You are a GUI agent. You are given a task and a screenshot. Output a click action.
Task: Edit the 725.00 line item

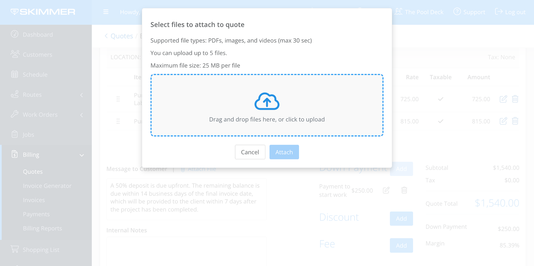503,99
